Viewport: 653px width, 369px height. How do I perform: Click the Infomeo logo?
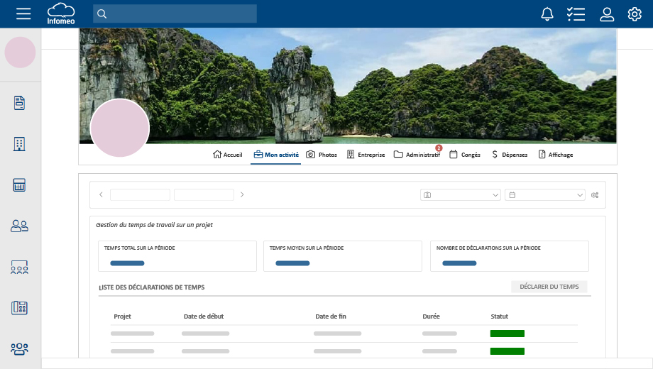61,13
